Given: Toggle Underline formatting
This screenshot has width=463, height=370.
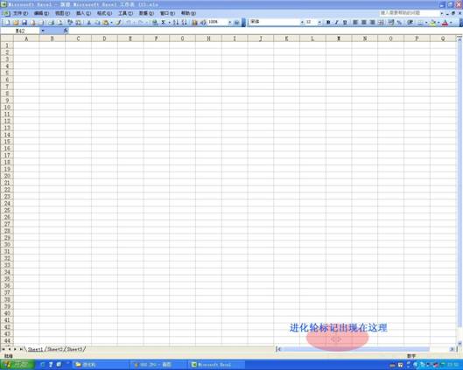Looking at the screenshot, I should click(x=345, y=23).
